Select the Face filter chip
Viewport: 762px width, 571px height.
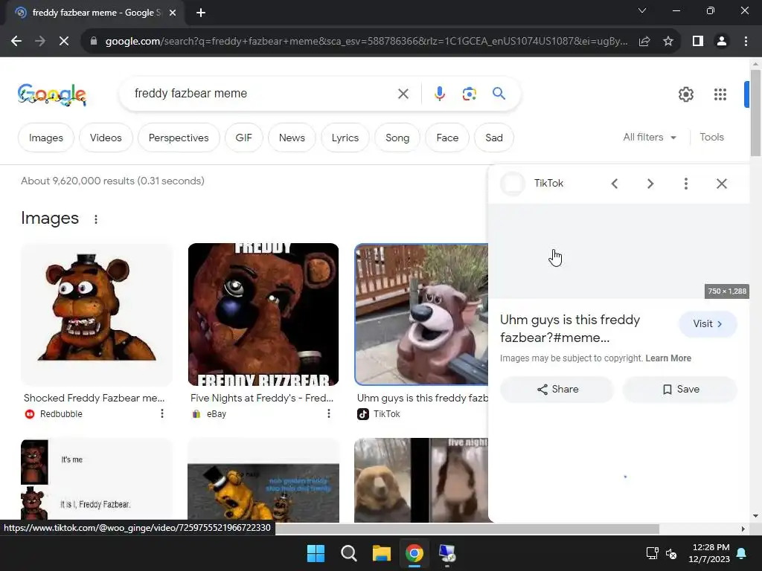click(447, 138)
